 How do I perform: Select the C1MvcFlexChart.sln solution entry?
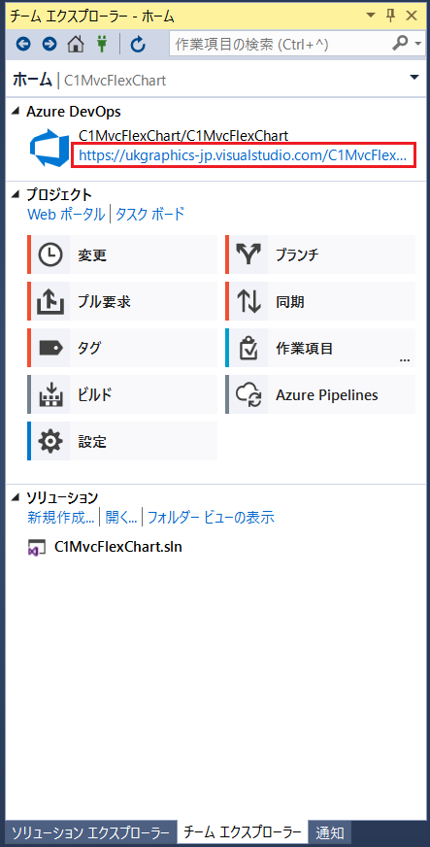118,547
